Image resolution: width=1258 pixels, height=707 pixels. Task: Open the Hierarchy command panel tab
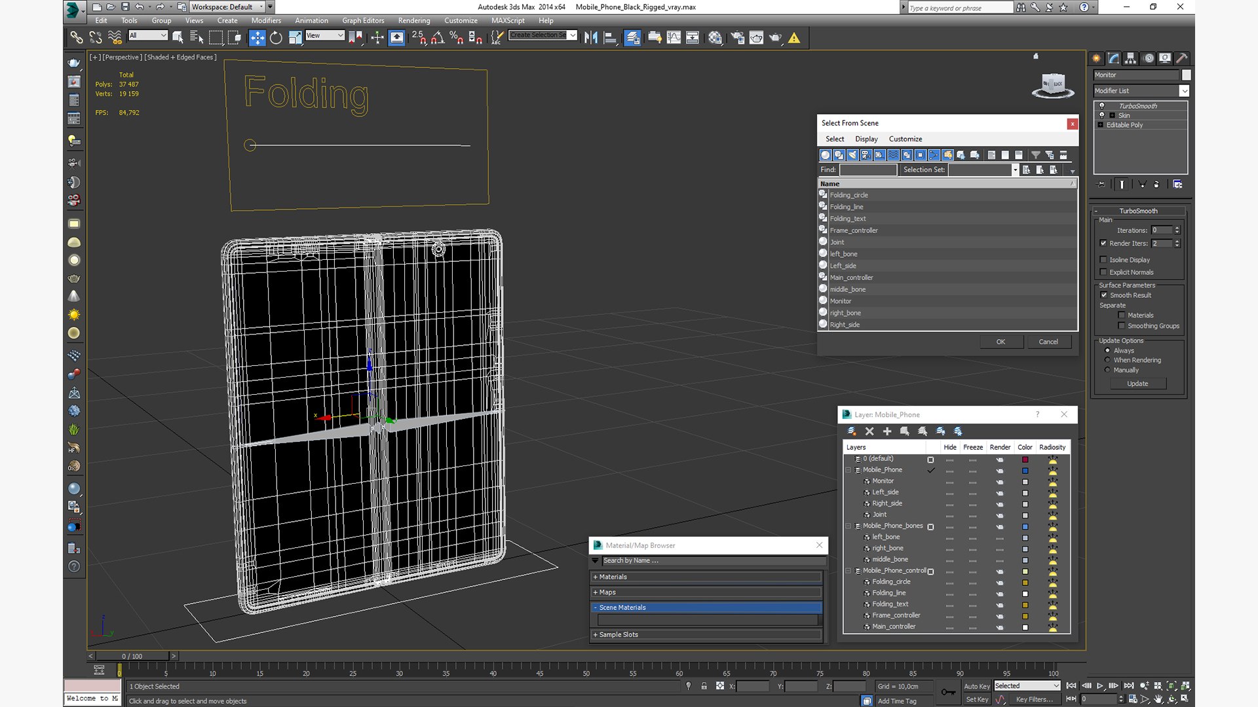(1130, 58)
